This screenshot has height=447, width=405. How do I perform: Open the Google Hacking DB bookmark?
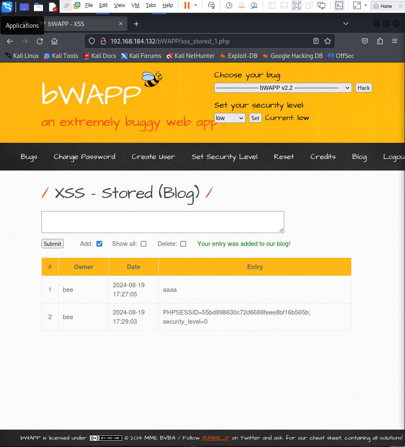pos(293,56)
